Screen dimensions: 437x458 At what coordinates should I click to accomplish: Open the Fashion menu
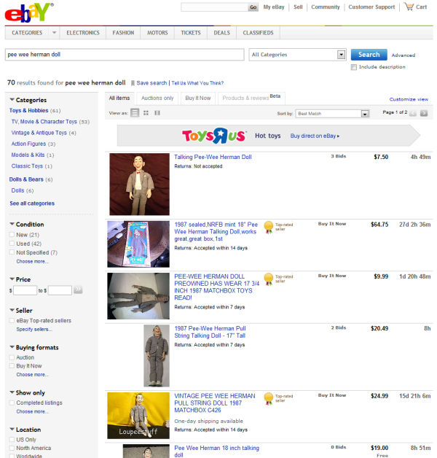click(x=123, y=33)
